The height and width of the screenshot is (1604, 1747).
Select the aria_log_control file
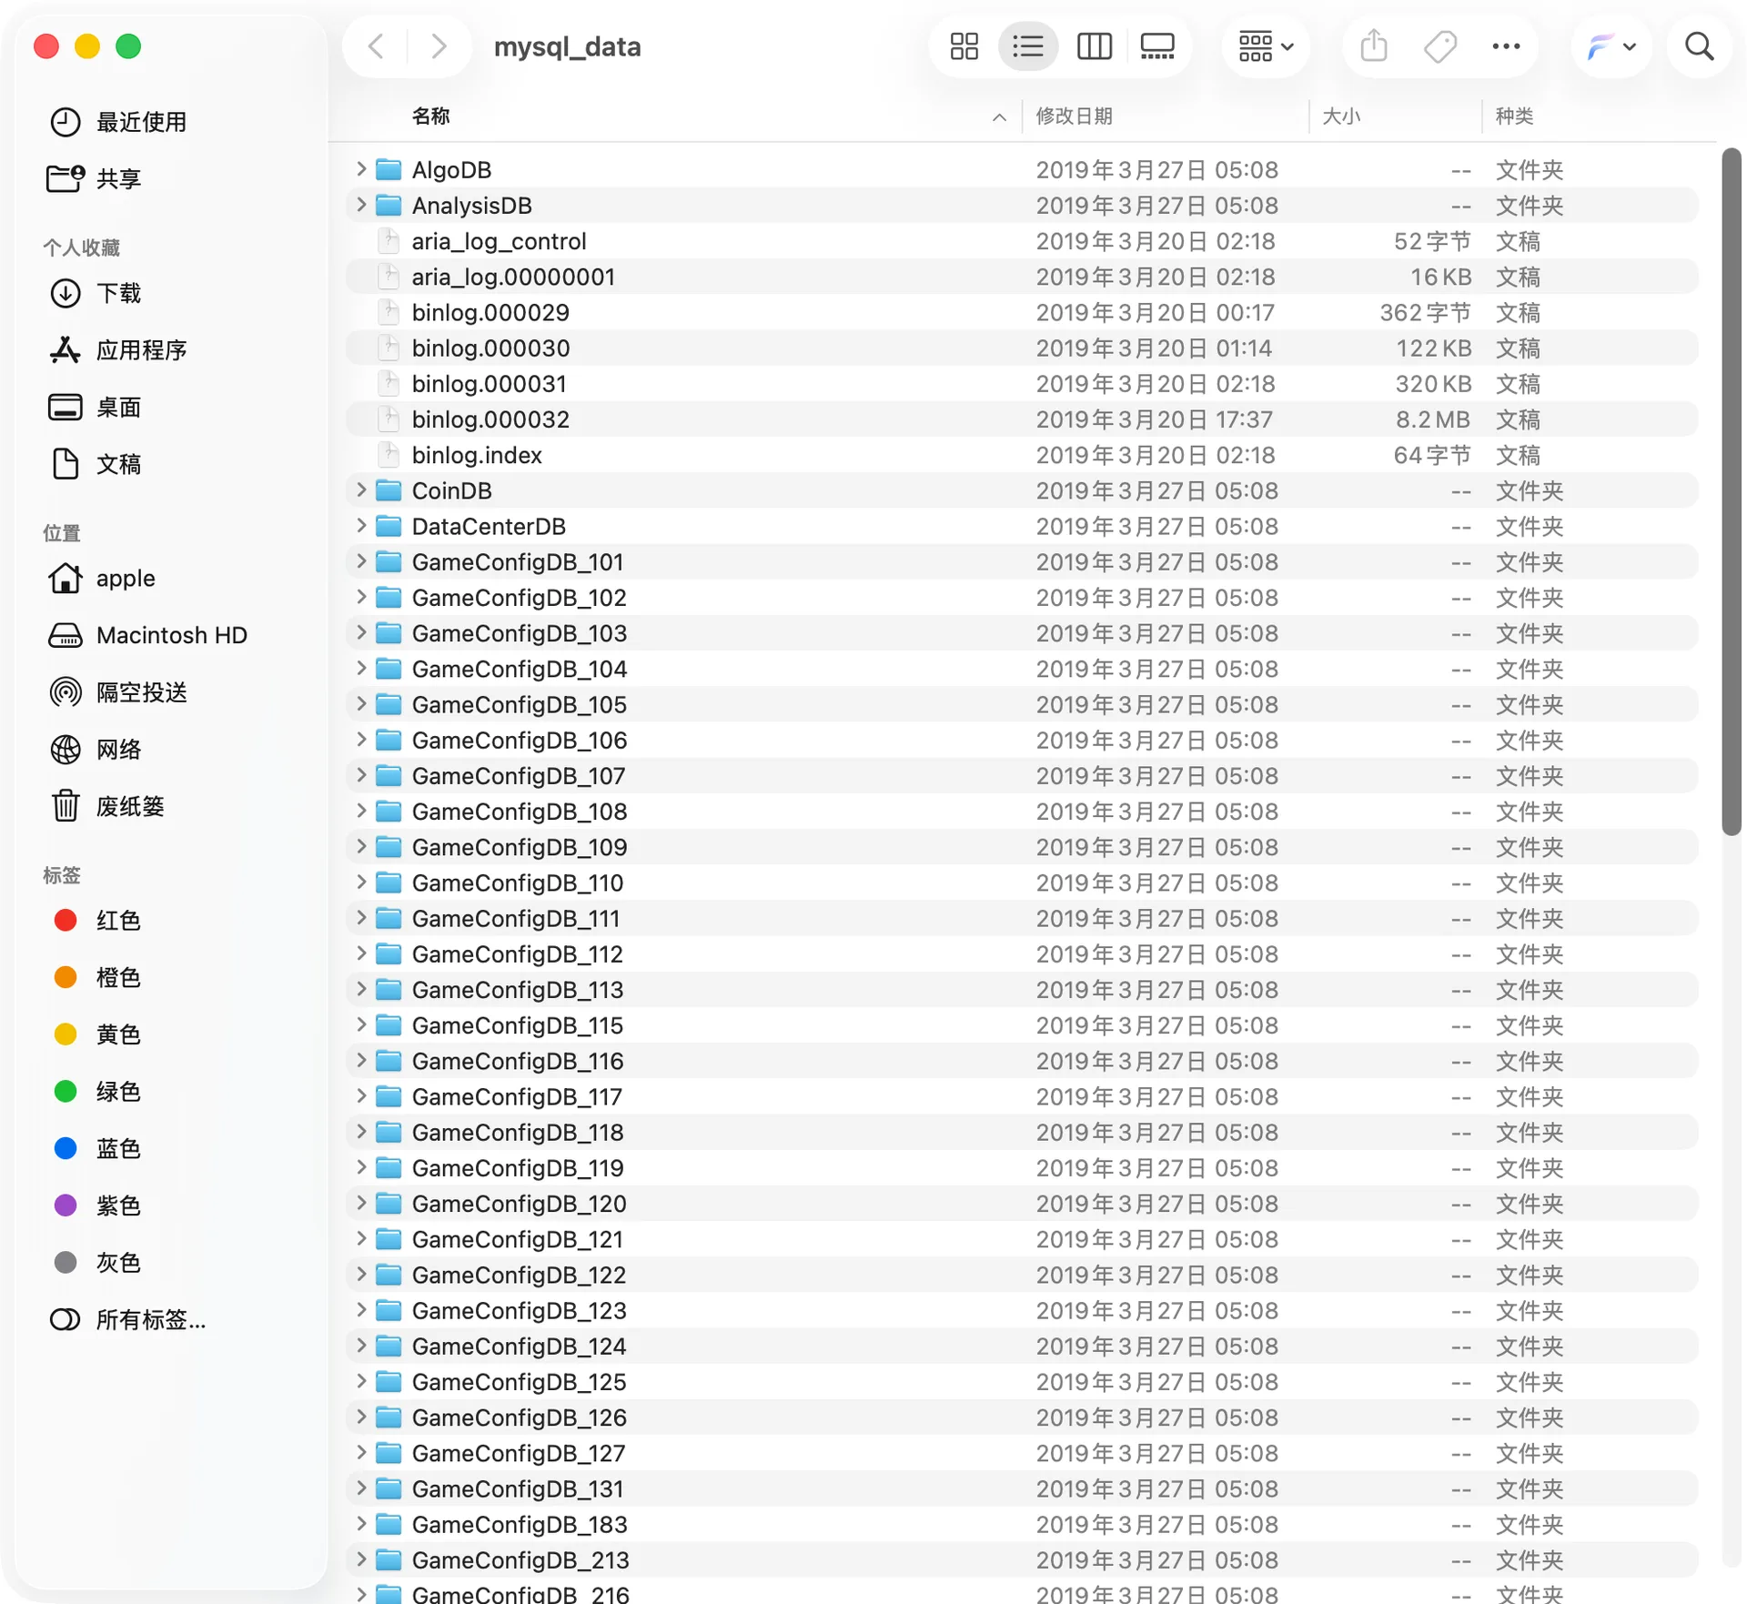(1022, 241)
